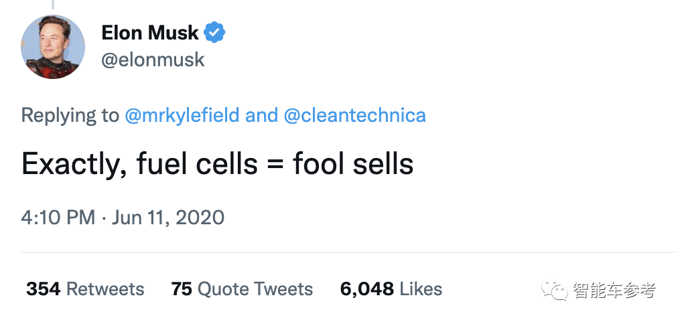View the 6,048 Likes list
The image size is (678, 320).
click(x=391, y=289)
